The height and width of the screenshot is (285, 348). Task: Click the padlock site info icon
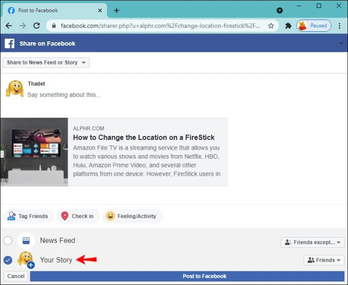[x=54, y=26]
